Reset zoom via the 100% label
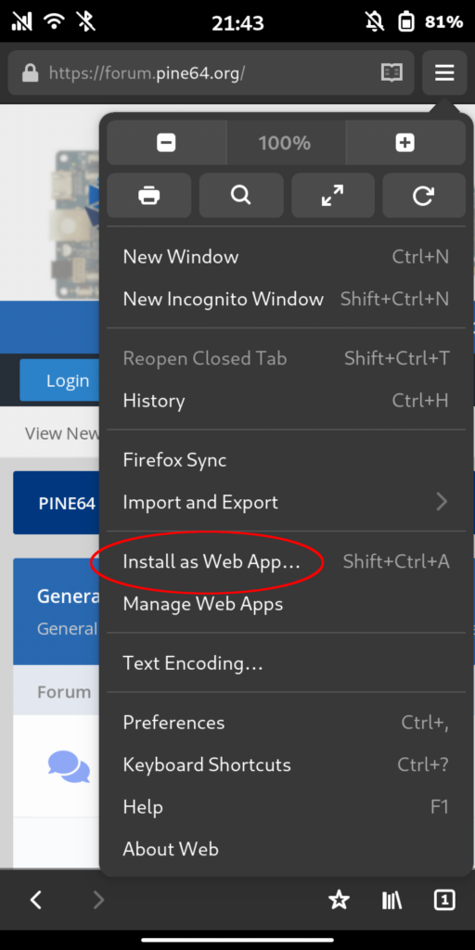The image size is (475, 950). (x=285, y=143)
